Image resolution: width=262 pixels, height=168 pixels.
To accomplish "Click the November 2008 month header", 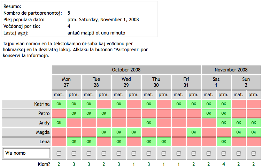I will pyautogui.click(x=231, y=70).
